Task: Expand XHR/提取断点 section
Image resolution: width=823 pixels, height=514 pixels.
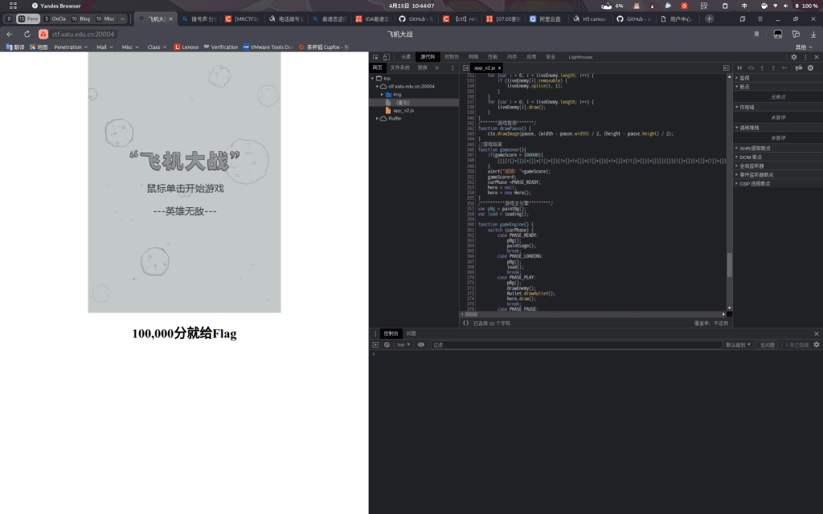Action: click(x=778, y=148)
